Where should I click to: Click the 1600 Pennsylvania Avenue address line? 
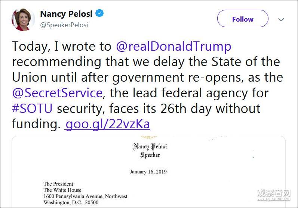tap(85, 196)
